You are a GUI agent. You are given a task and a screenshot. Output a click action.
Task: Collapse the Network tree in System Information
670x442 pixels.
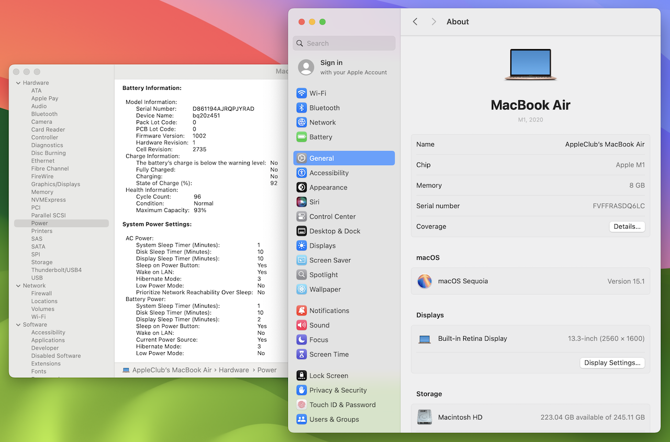[18, 286]
